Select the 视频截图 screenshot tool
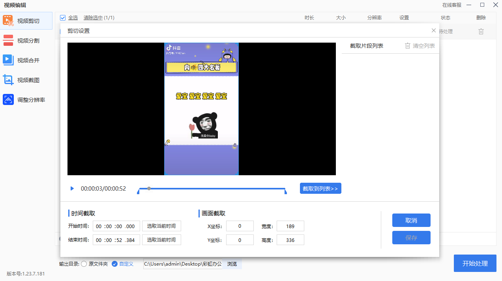 click(26, 80)
